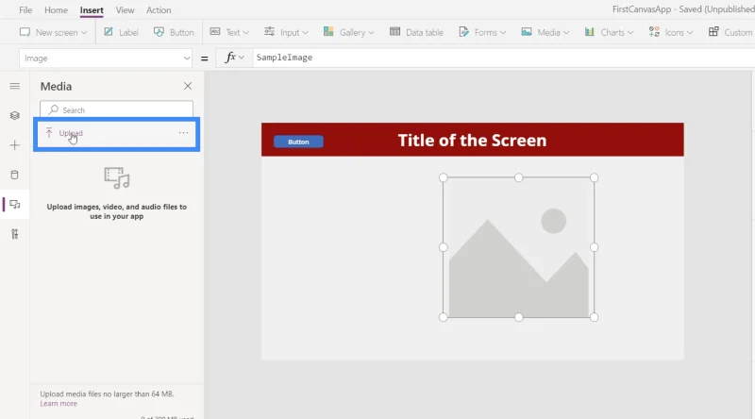This screenshot has width=755, height=419.
Task: Select the sample image placeholder on canvas
Action: pos(518,247)
